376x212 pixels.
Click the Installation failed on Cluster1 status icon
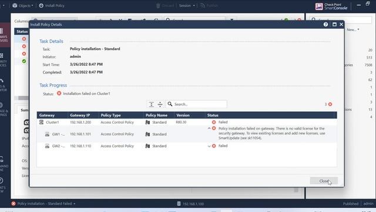click(59, 93)
